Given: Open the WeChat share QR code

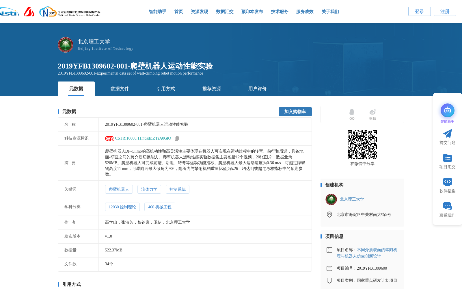Looking at the screenshot, I should [362, 145].
